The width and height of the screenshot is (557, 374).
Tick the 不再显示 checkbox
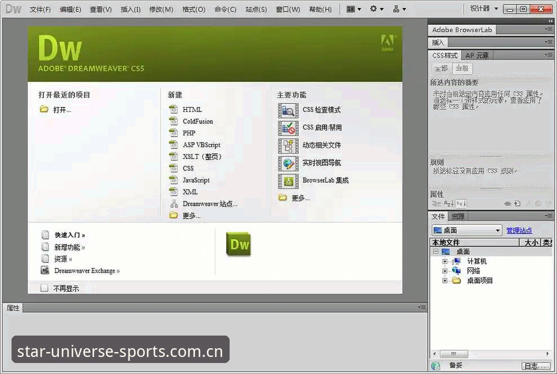coord(44,288)
